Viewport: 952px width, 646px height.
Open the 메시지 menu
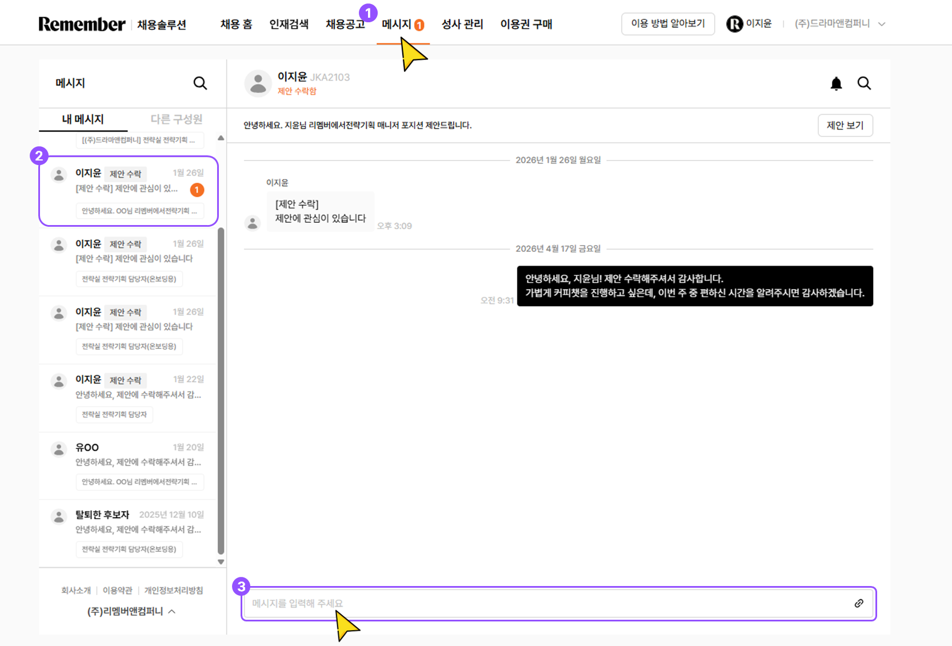point(397,24)
